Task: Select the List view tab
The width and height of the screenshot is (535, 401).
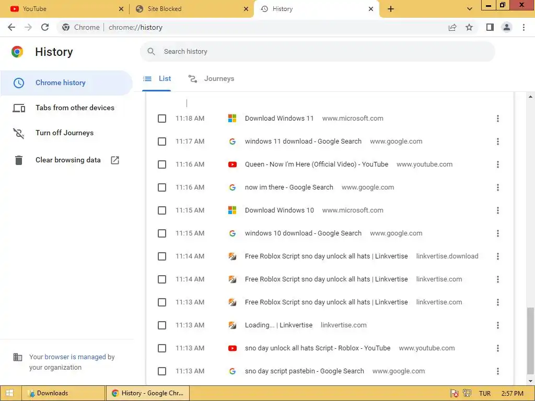Action: 157,79
